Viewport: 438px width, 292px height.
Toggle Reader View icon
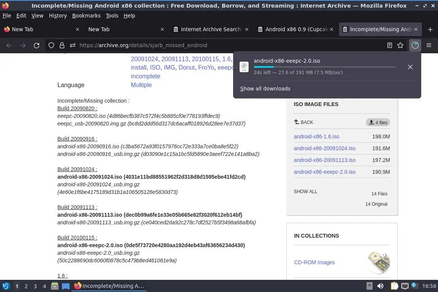(390, 45)
